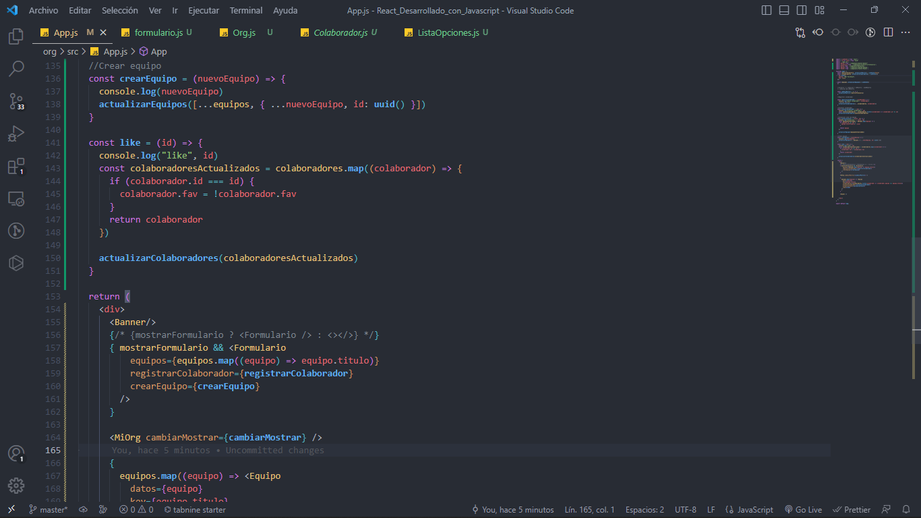Open the Run and Debug view
Screen dimensions: 921x518
16,134
